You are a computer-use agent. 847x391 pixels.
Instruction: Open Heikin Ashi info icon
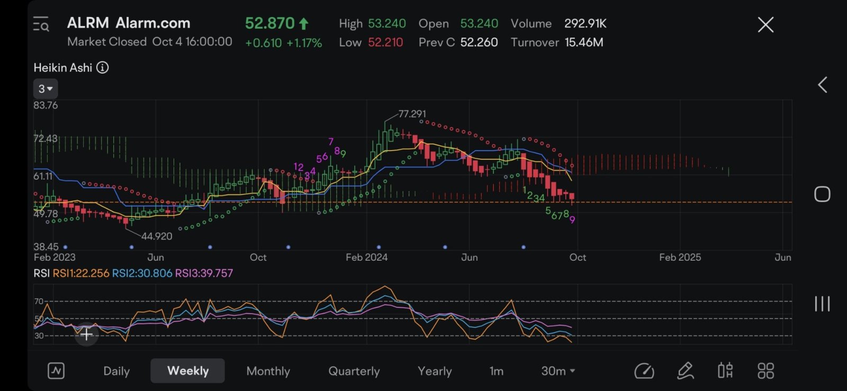(103, 67)
